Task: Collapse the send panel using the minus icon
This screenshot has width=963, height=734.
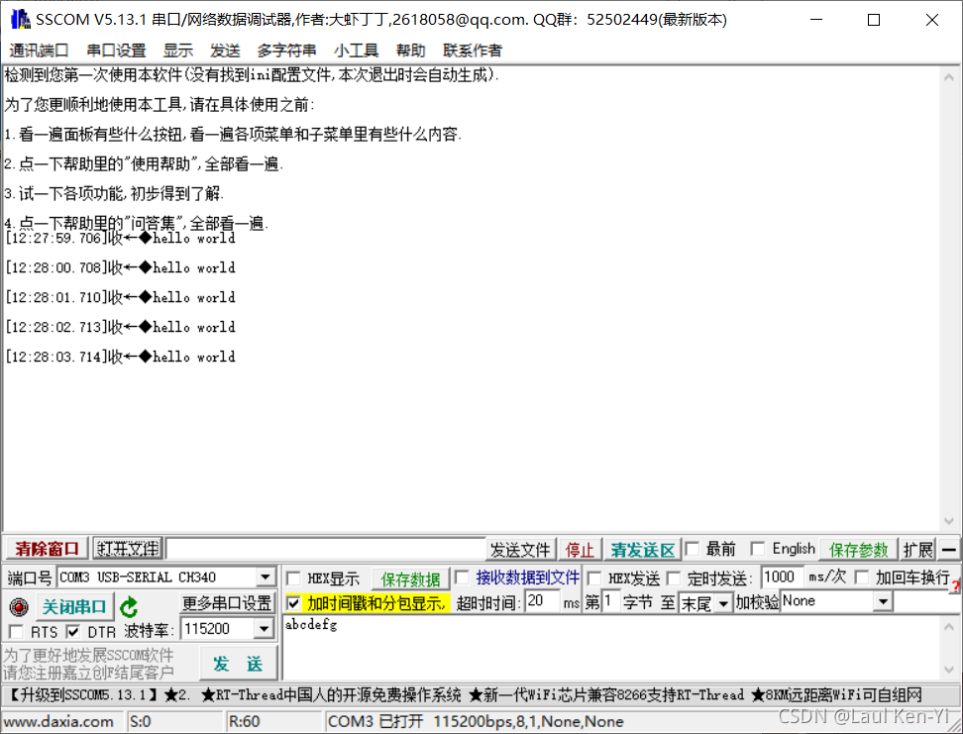Action: pyautogui.click(x=948, y=550)
